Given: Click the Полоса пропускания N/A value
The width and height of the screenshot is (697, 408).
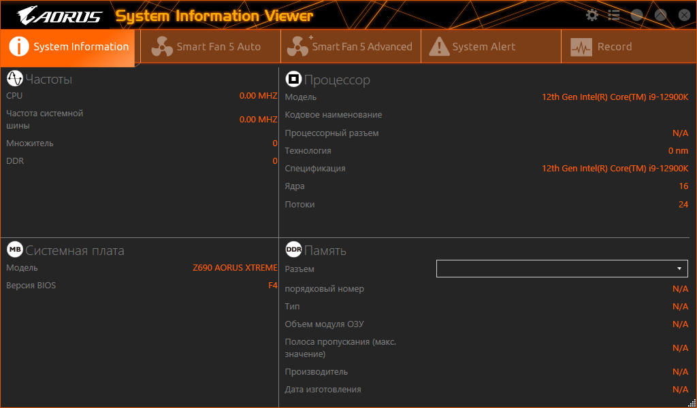Looking at the screenshot, I should pos(681,347).
